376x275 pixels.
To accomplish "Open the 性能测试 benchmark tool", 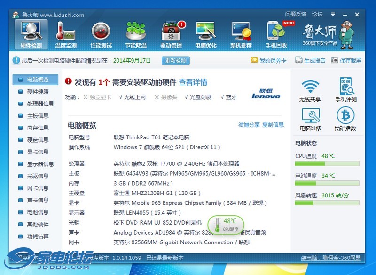I will point(101,34).
